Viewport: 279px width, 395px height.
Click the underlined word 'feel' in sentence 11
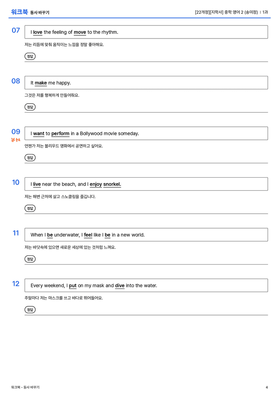tap(88, 235)
